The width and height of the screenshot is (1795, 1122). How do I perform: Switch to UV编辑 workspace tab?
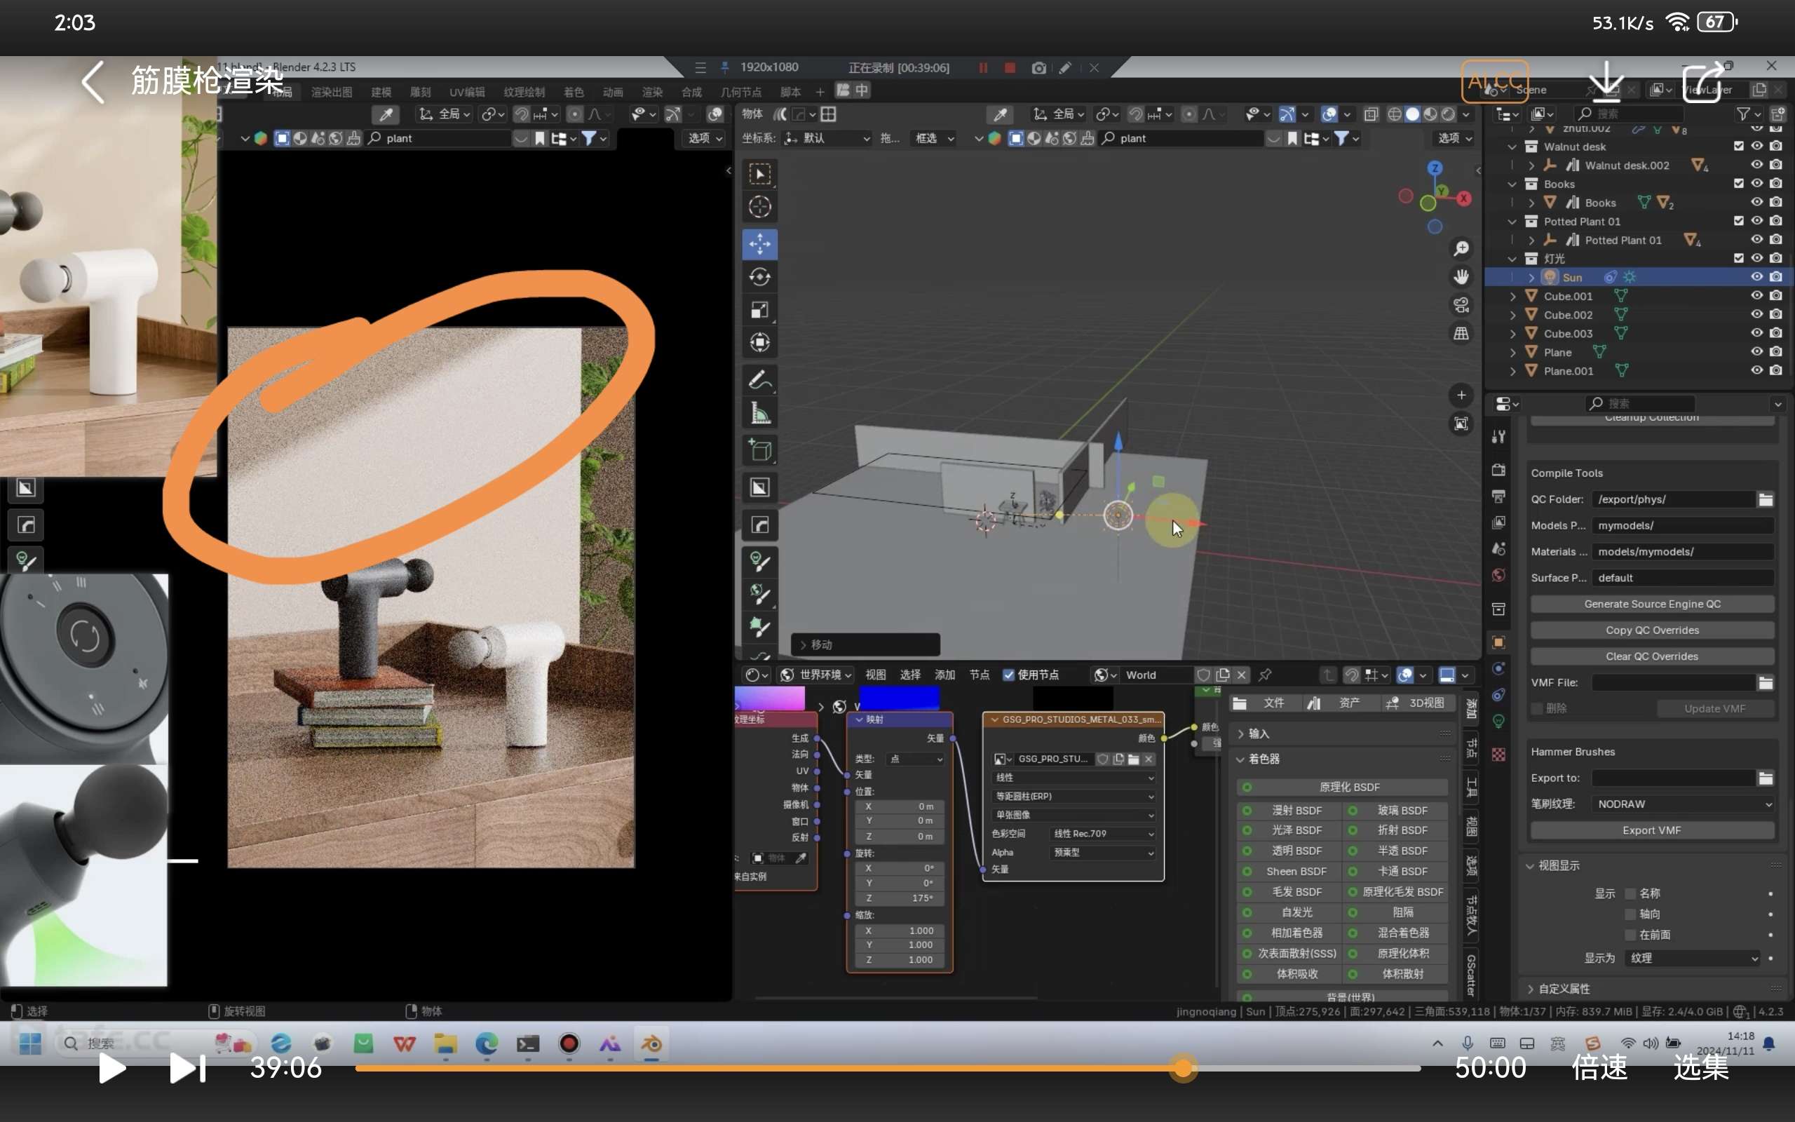(466, 92)
